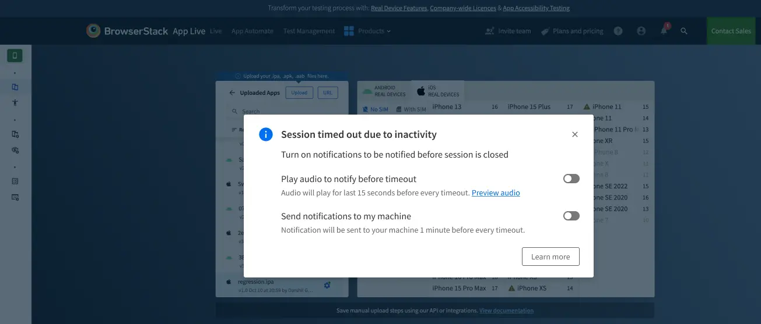Screen dimensions: 761x324
Task: Enable send notifications to my machine
Action: pyautogui.click(x=571, y=216)
